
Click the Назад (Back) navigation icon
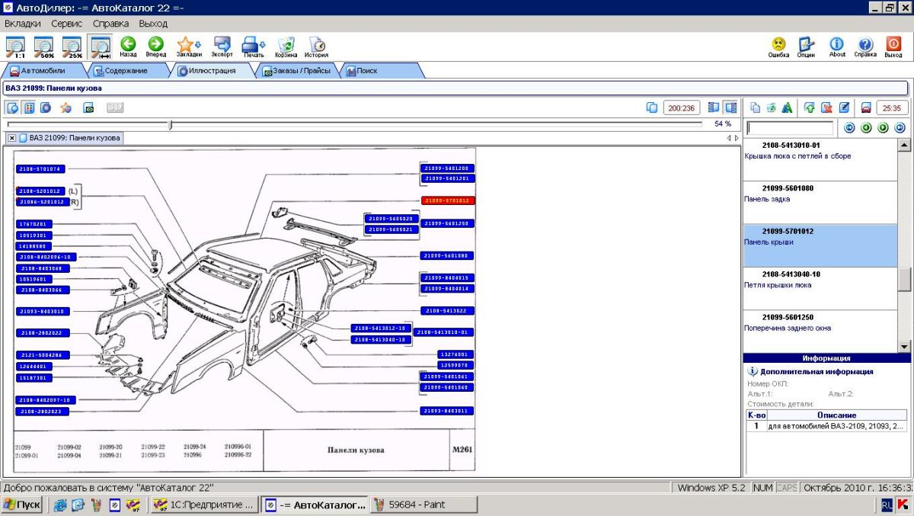point(128,44)
